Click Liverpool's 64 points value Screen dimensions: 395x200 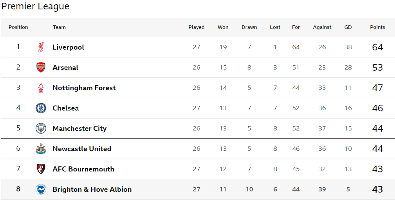(377, 47)
